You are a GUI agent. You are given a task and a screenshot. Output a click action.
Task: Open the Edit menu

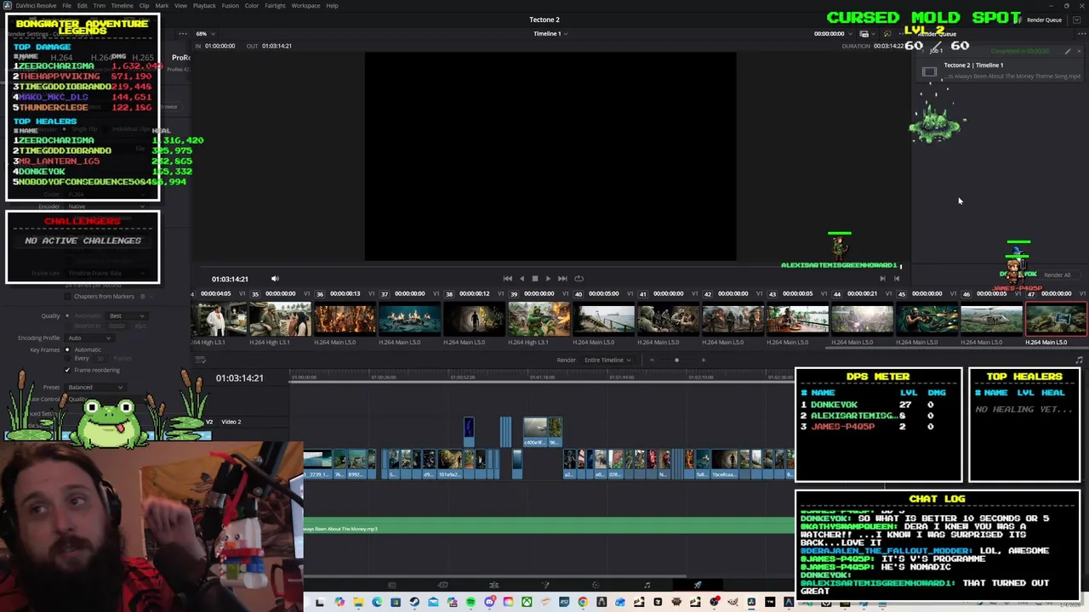(x=82, y=5)
